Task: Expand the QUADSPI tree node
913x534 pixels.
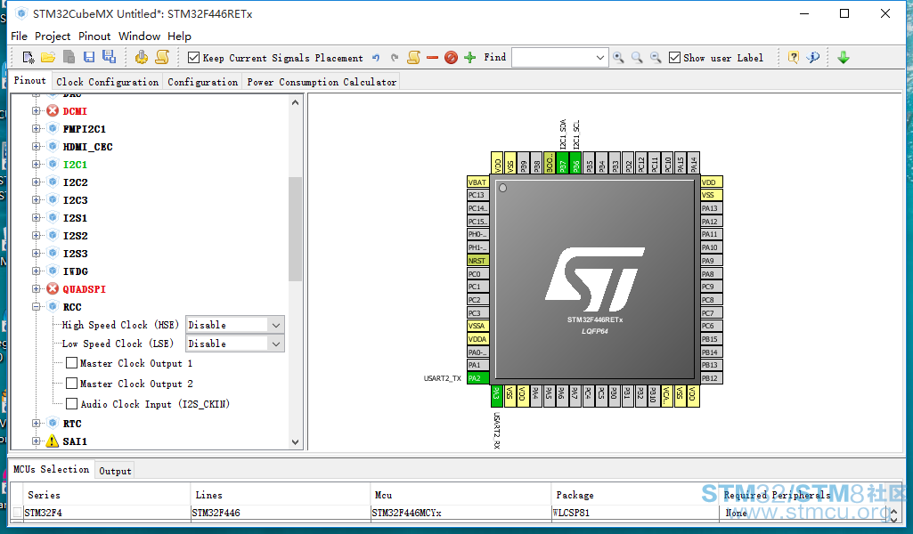Action: 37,288
